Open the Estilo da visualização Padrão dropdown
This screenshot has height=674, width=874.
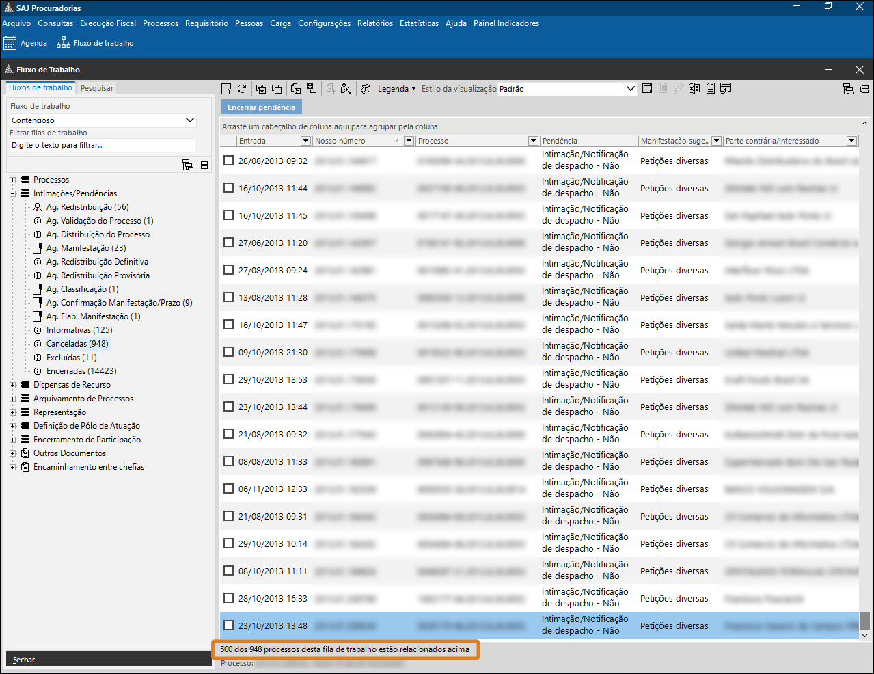pyautogui.click(x=630, y=89)
